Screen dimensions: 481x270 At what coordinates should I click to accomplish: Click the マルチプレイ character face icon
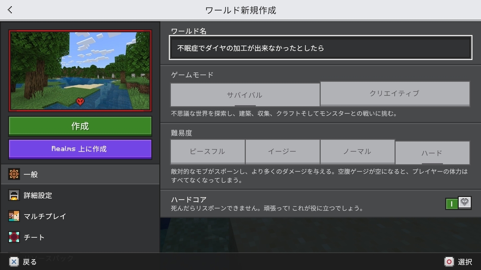pyautogui.click(x=14, y=216)
